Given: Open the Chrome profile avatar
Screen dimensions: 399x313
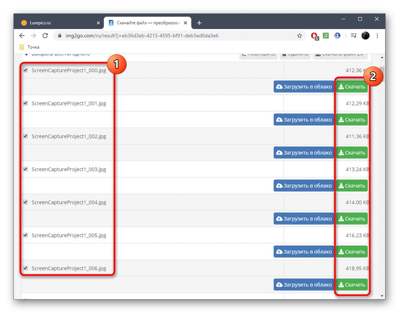Looking at the screenshot, I should tap(365, 36).
